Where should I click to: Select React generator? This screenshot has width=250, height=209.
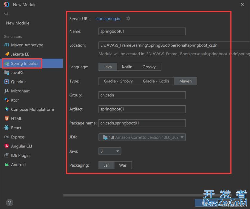32,127
